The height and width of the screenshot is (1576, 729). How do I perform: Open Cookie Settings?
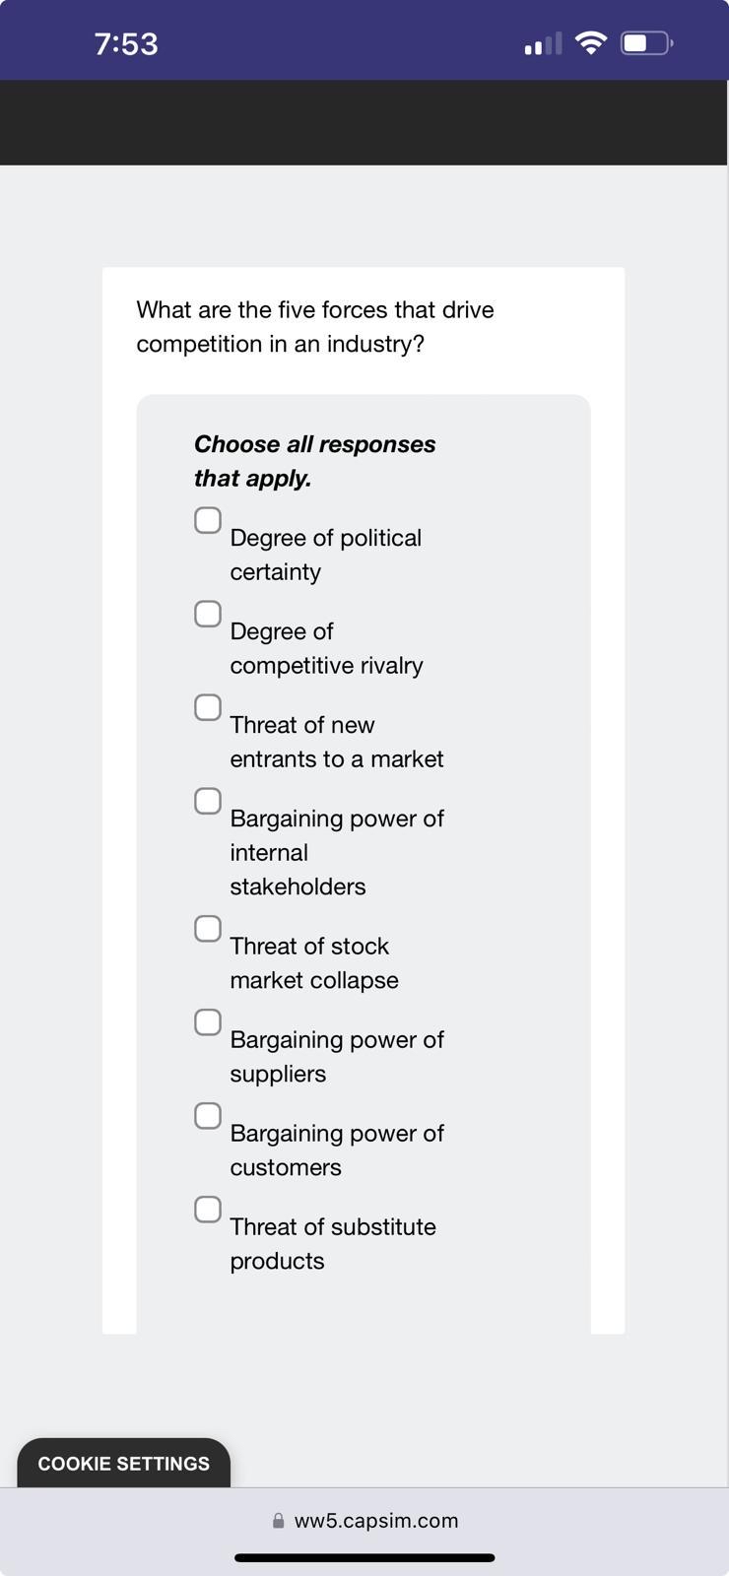[x=122, y=1463]
